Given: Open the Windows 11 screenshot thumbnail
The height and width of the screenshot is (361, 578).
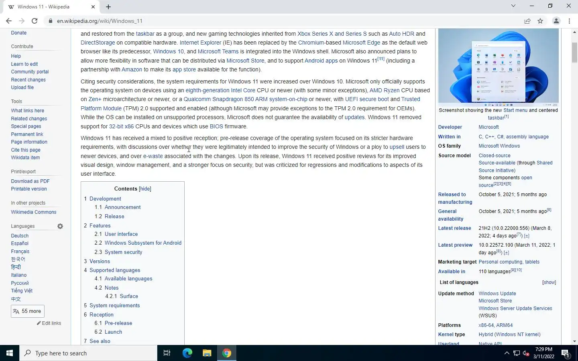Looking at the screenshot, I should point(498,66).
